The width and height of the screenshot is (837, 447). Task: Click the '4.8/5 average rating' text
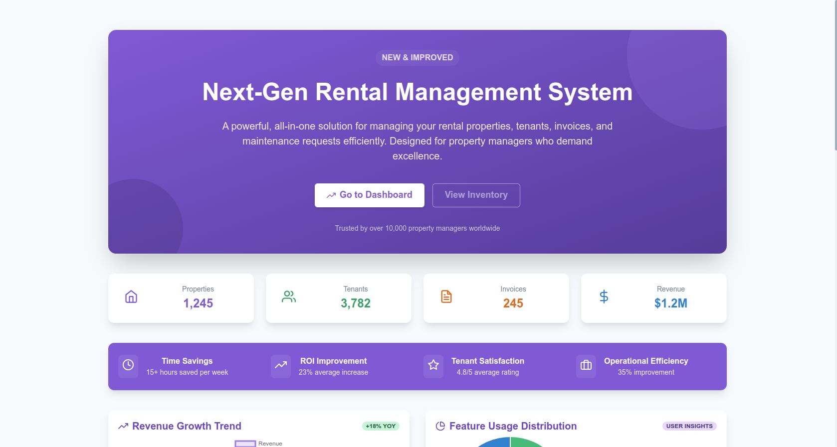click(488, 372)
